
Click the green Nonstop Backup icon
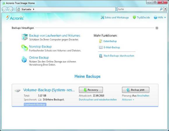(x=24, y=48)
